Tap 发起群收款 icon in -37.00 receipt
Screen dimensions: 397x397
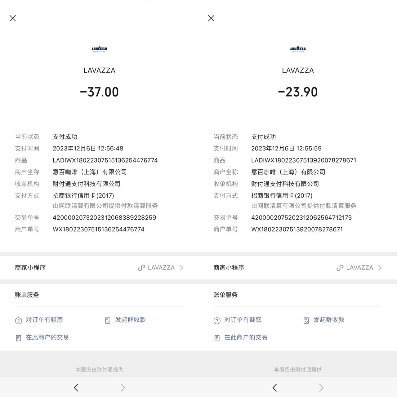pos(108,321)
